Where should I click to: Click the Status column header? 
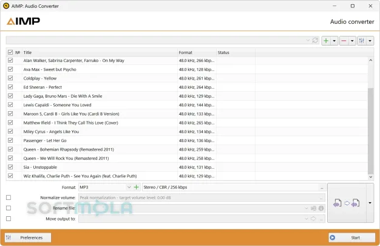(236, 52)
